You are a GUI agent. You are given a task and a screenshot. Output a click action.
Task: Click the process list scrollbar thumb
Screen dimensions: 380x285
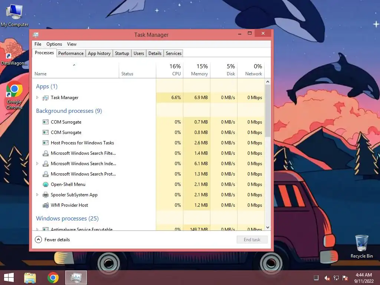click(x=268, y=111)
